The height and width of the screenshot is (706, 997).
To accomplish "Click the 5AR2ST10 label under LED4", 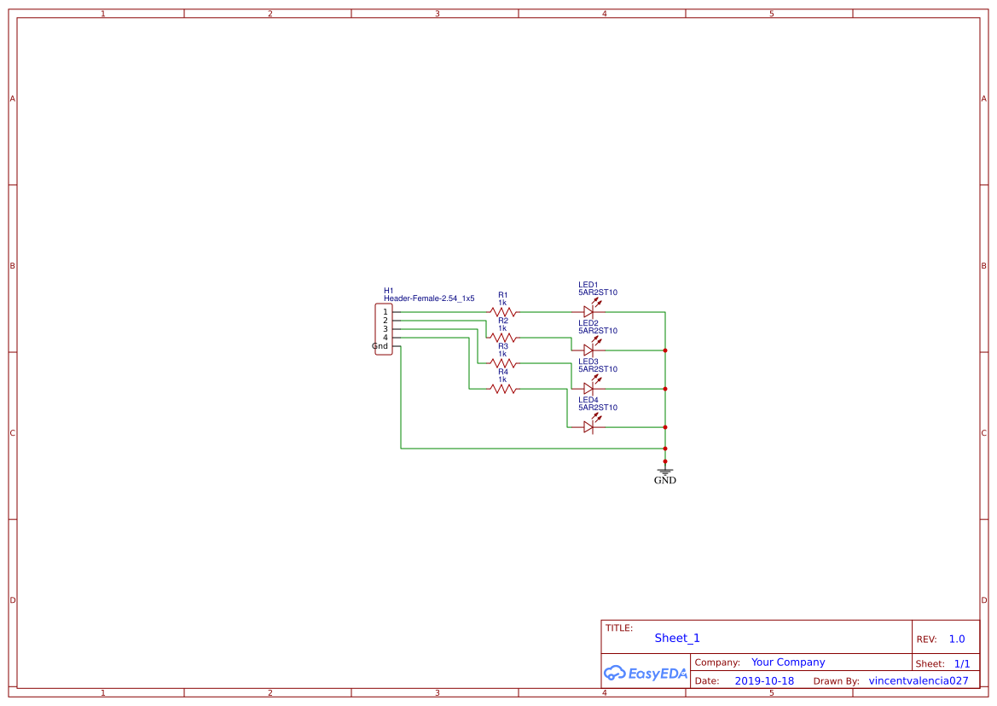I will click(x=598, y=408).
